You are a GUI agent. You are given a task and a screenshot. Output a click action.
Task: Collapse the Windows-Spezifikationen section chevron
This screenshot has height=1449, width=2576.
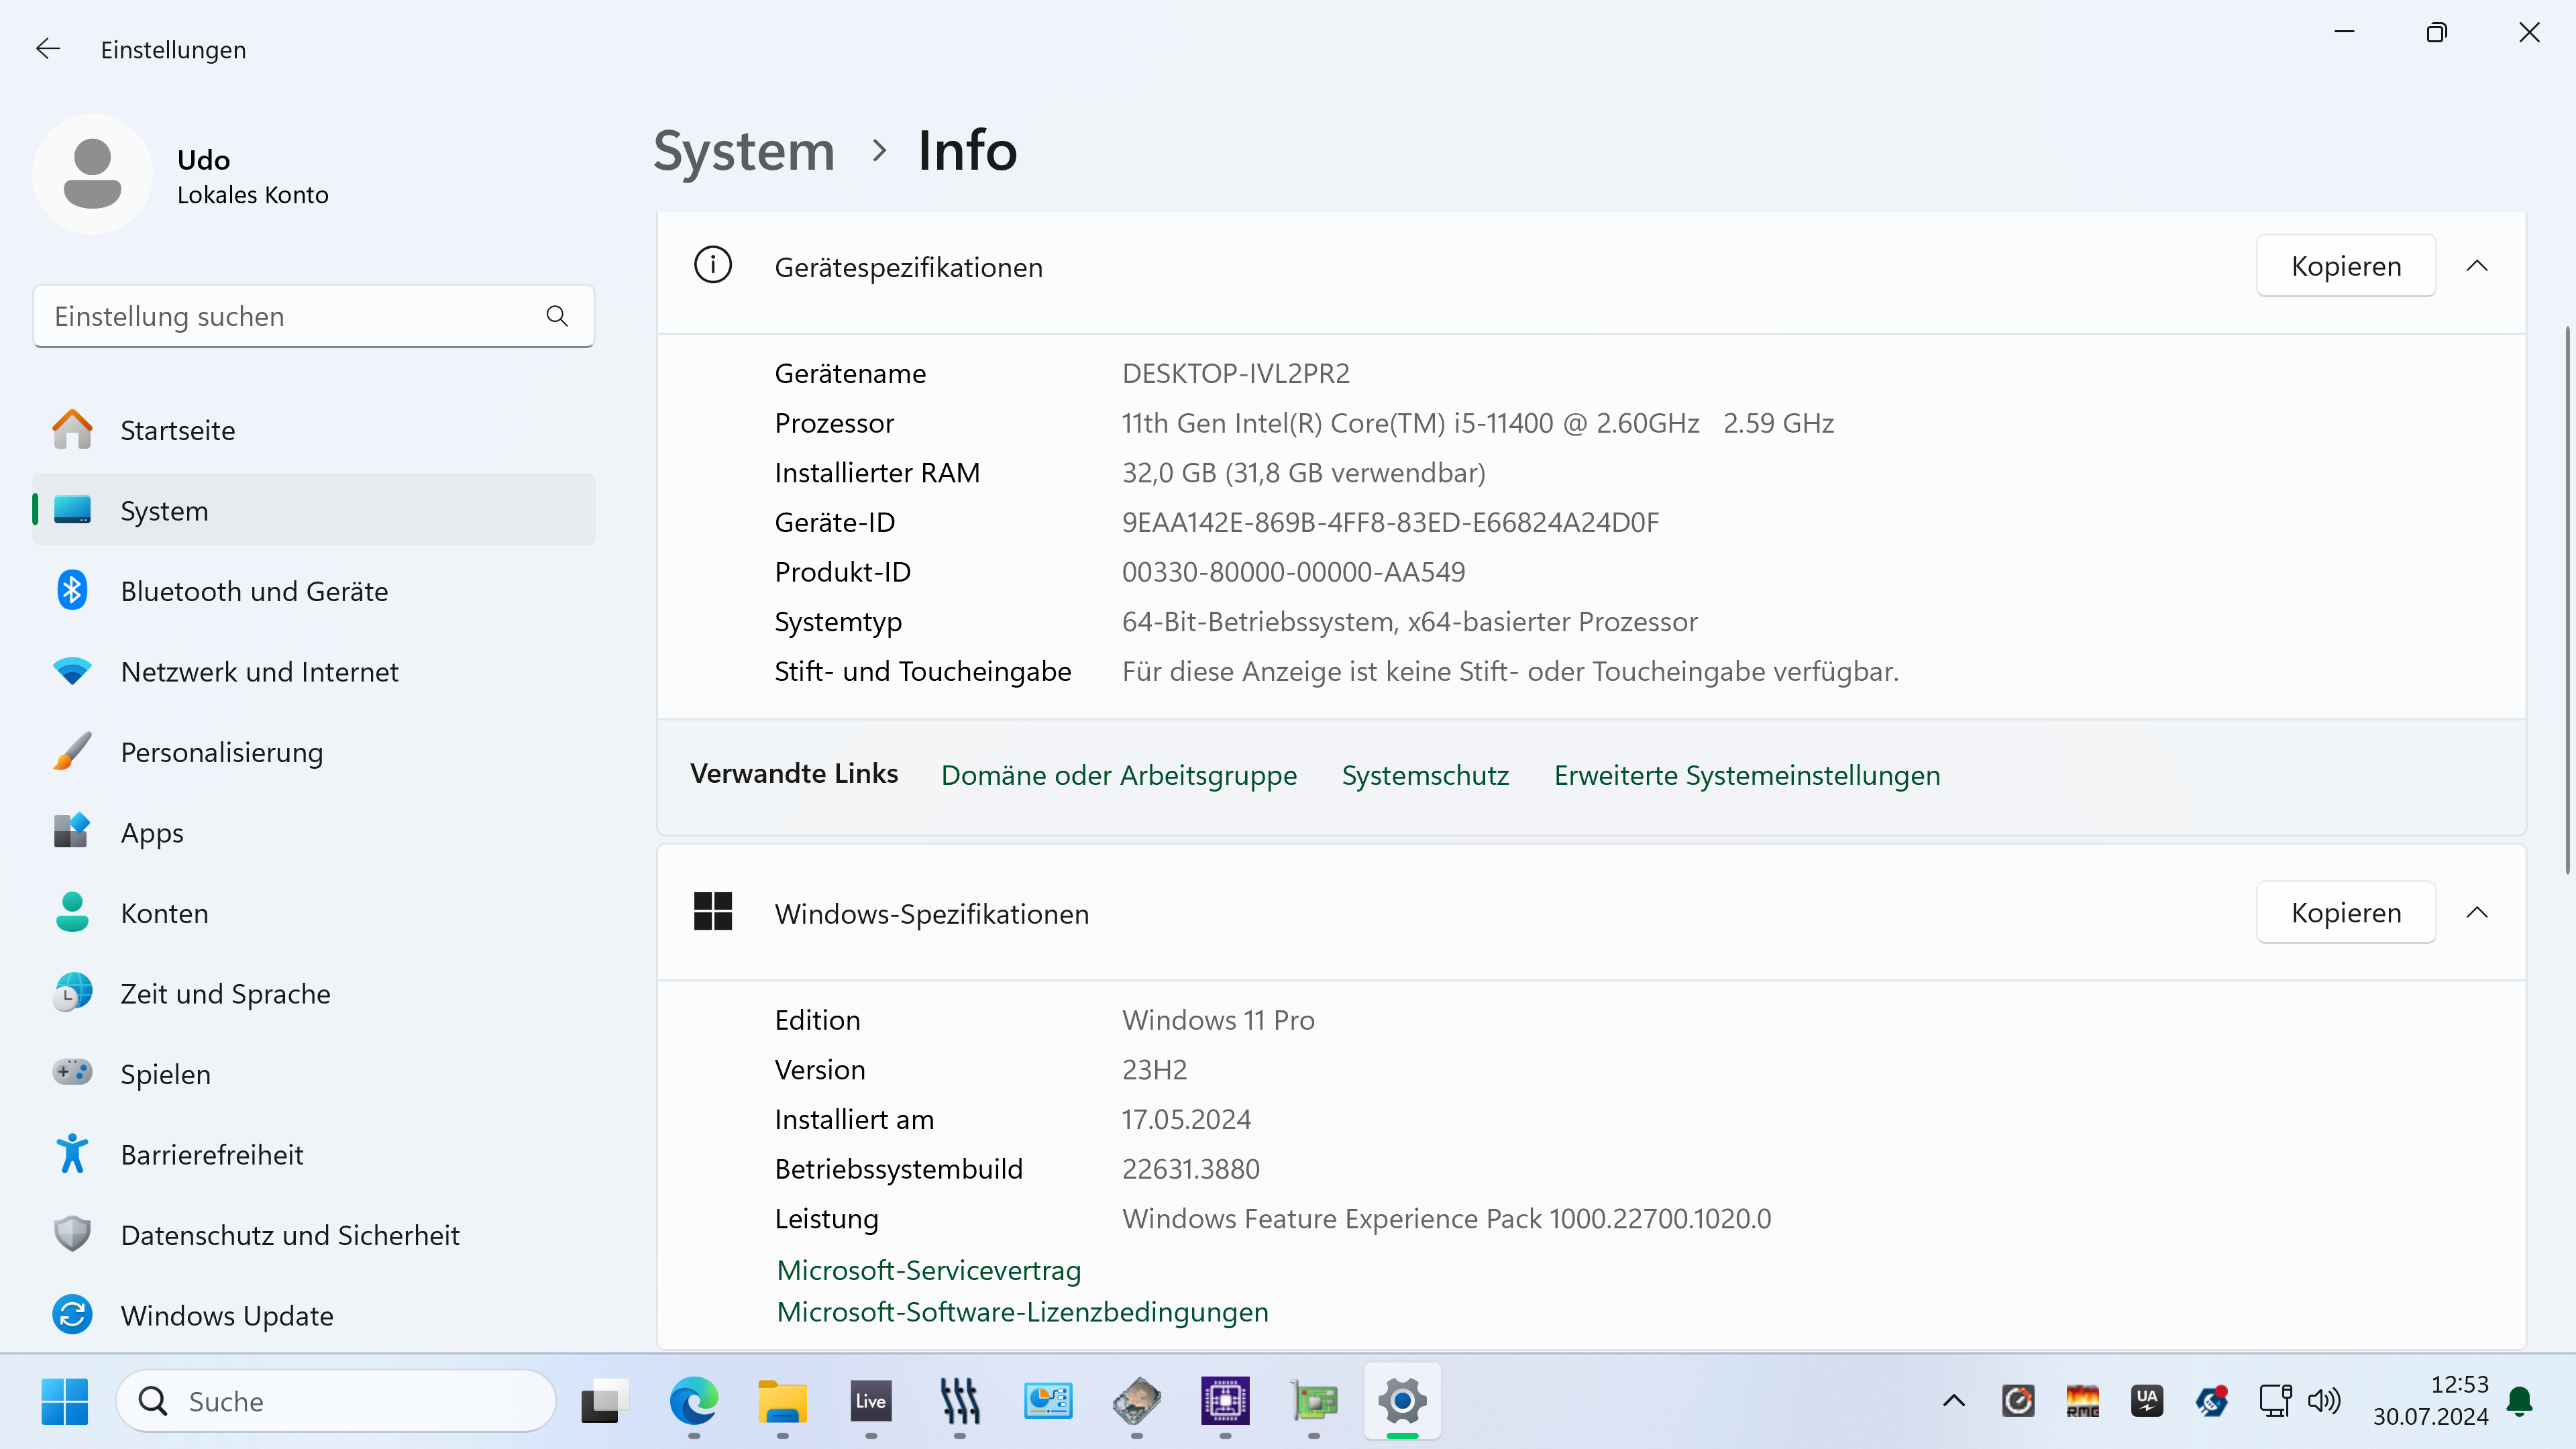2477,912
